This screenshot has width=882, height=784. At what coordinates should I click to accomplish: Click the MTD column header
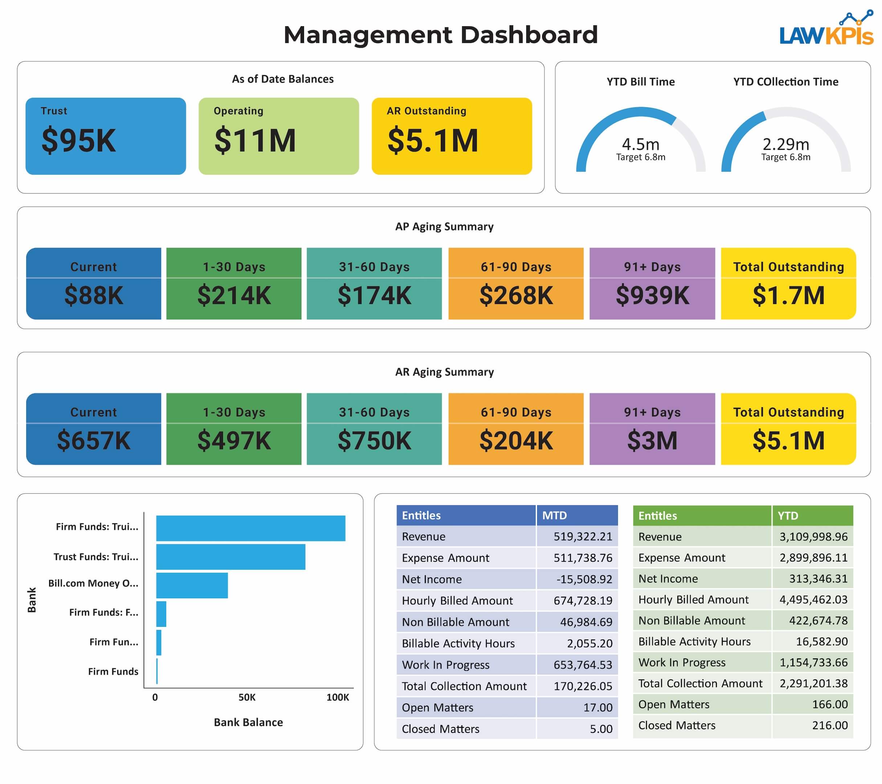pos(576,515)
